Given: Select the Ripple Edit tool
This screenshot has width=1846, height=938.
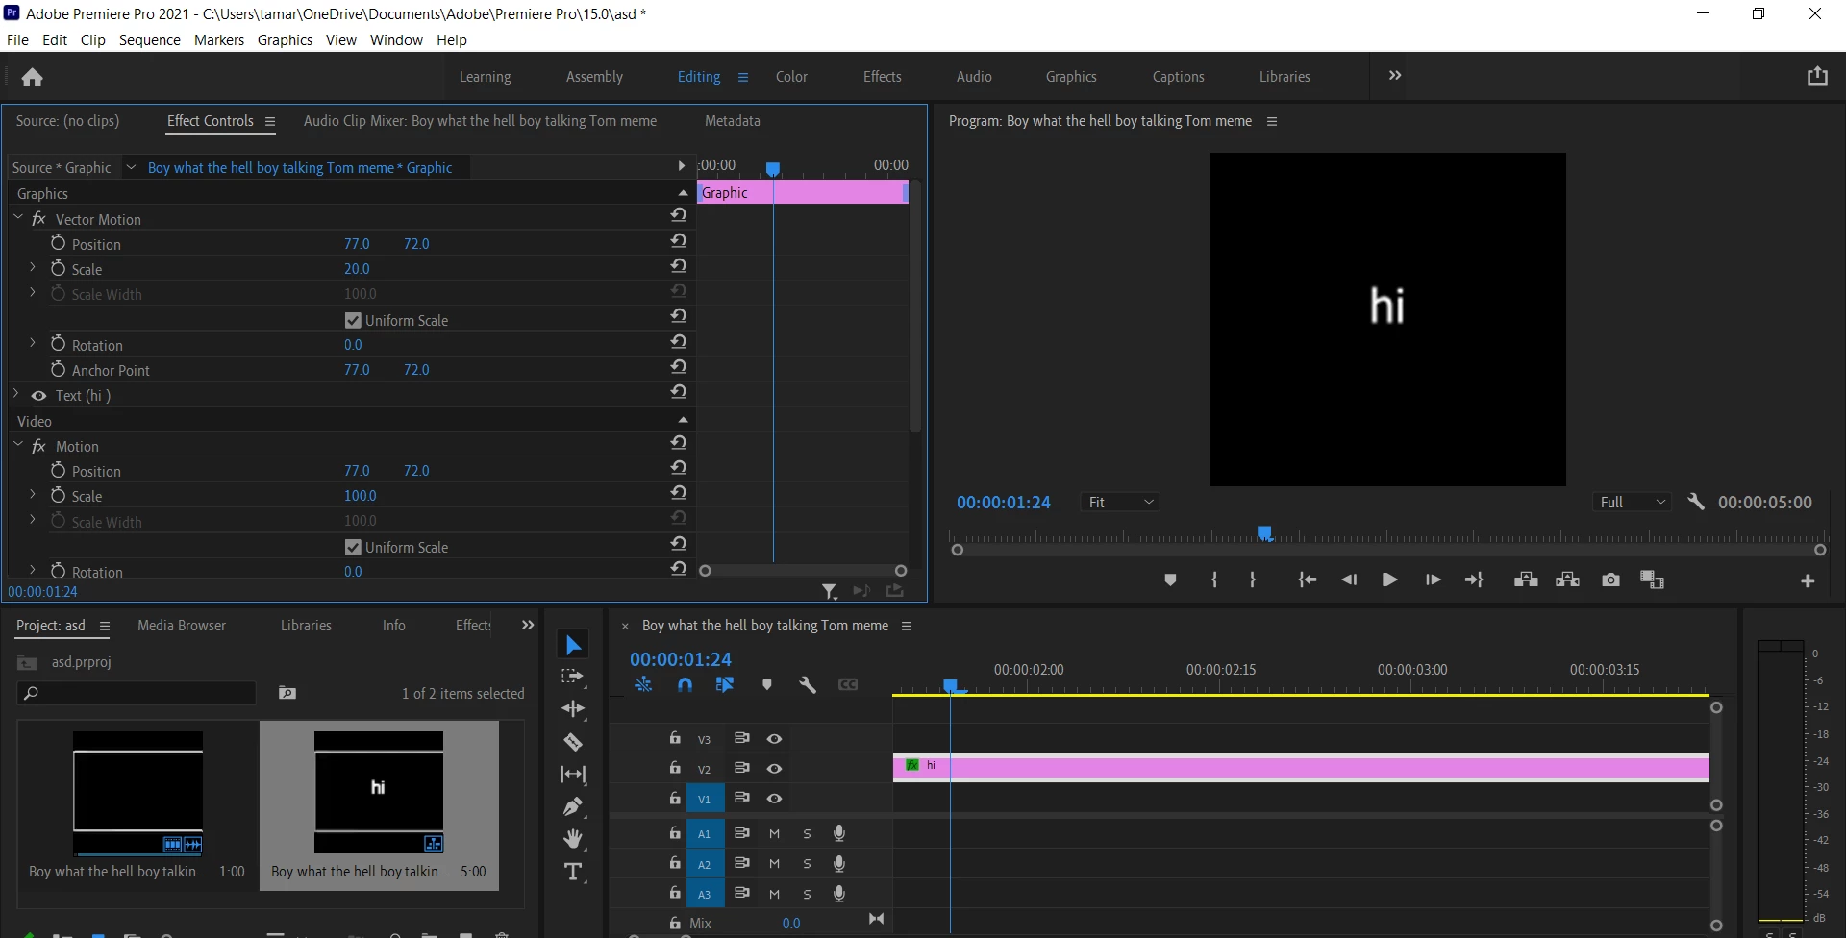Looking at the screenshot, I should pos(573,709).
